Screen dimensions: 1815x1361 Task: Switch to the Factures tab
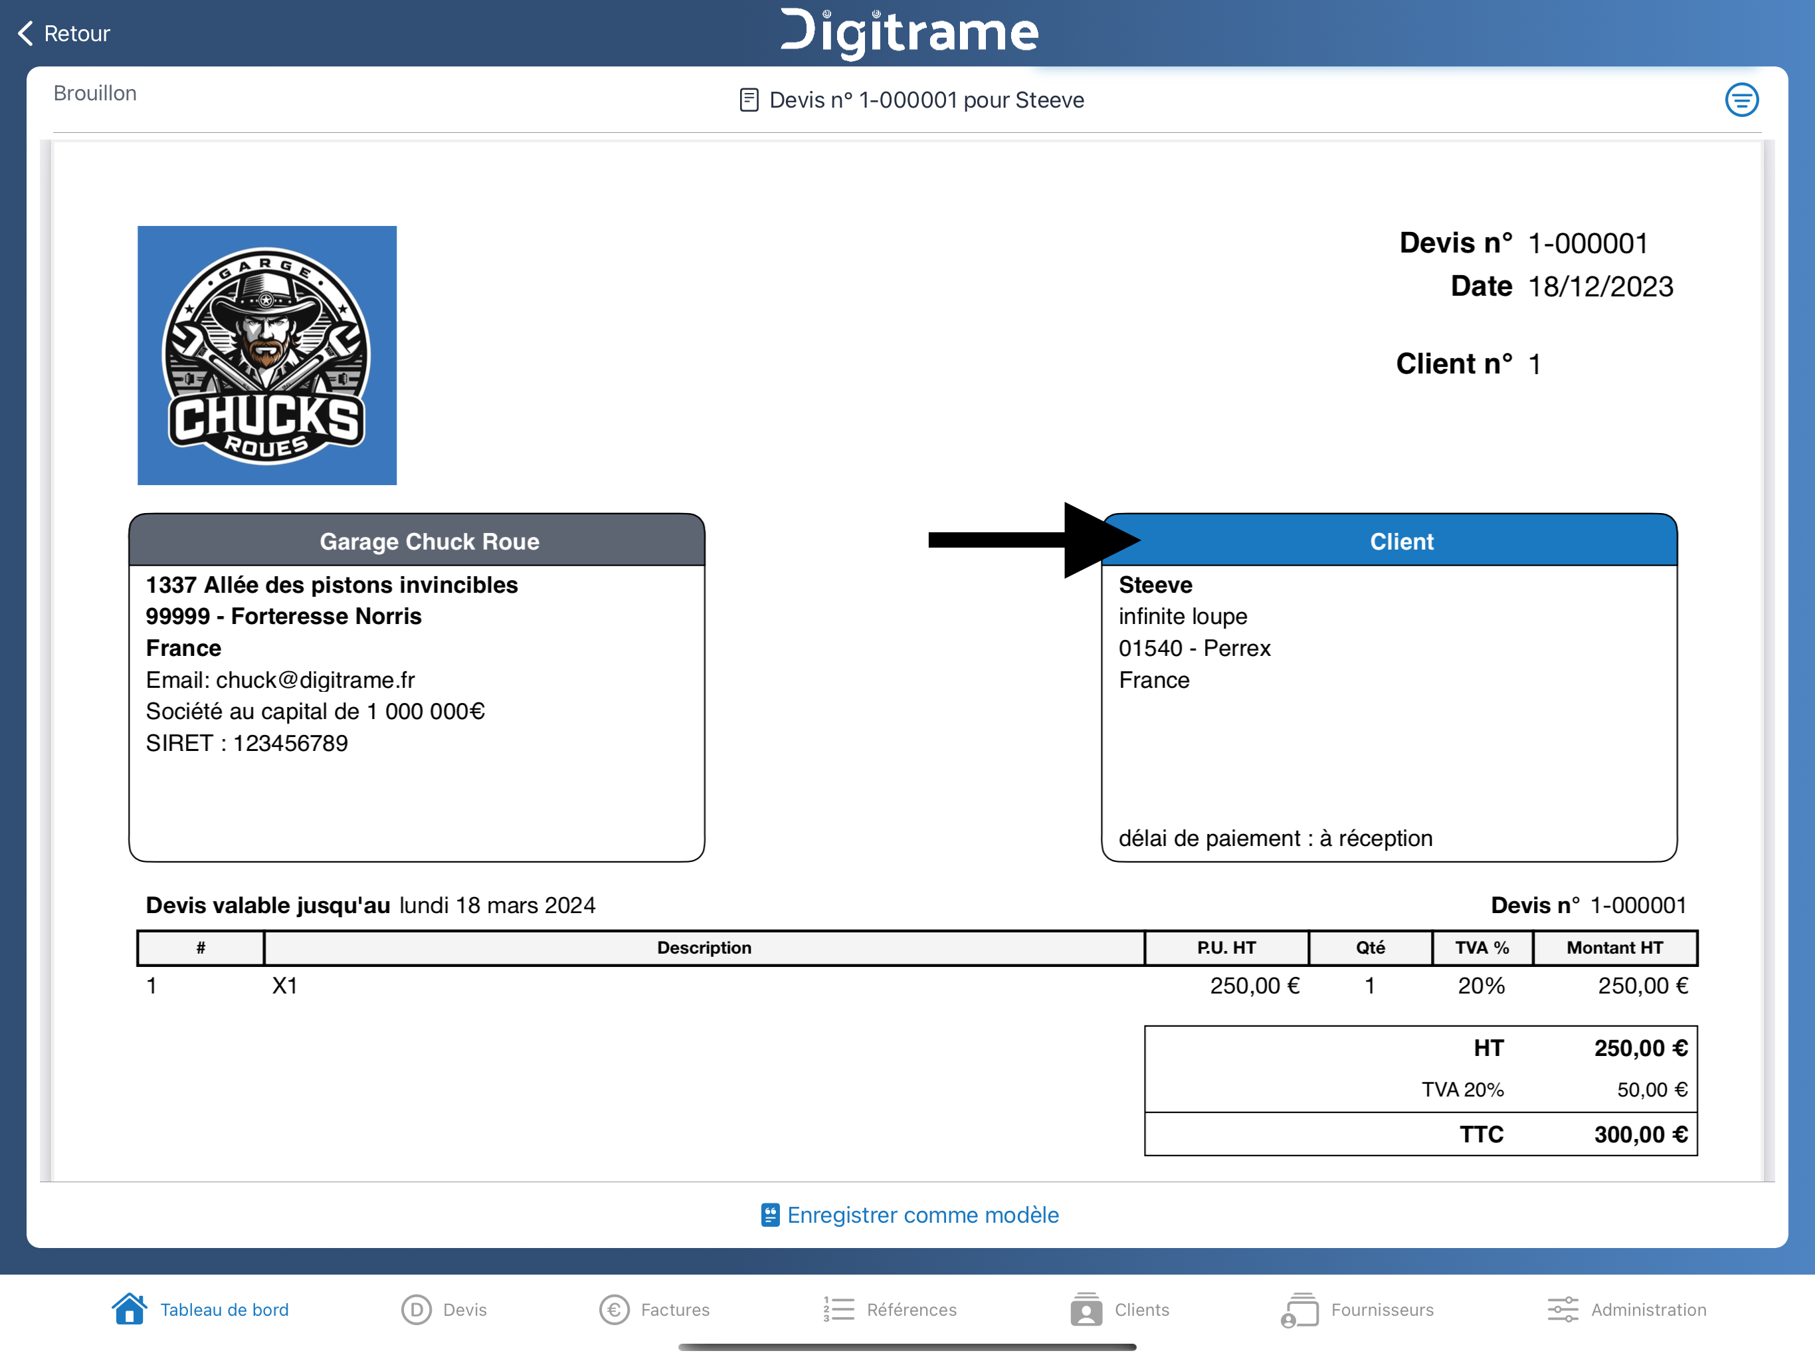tap(654, 1309)
